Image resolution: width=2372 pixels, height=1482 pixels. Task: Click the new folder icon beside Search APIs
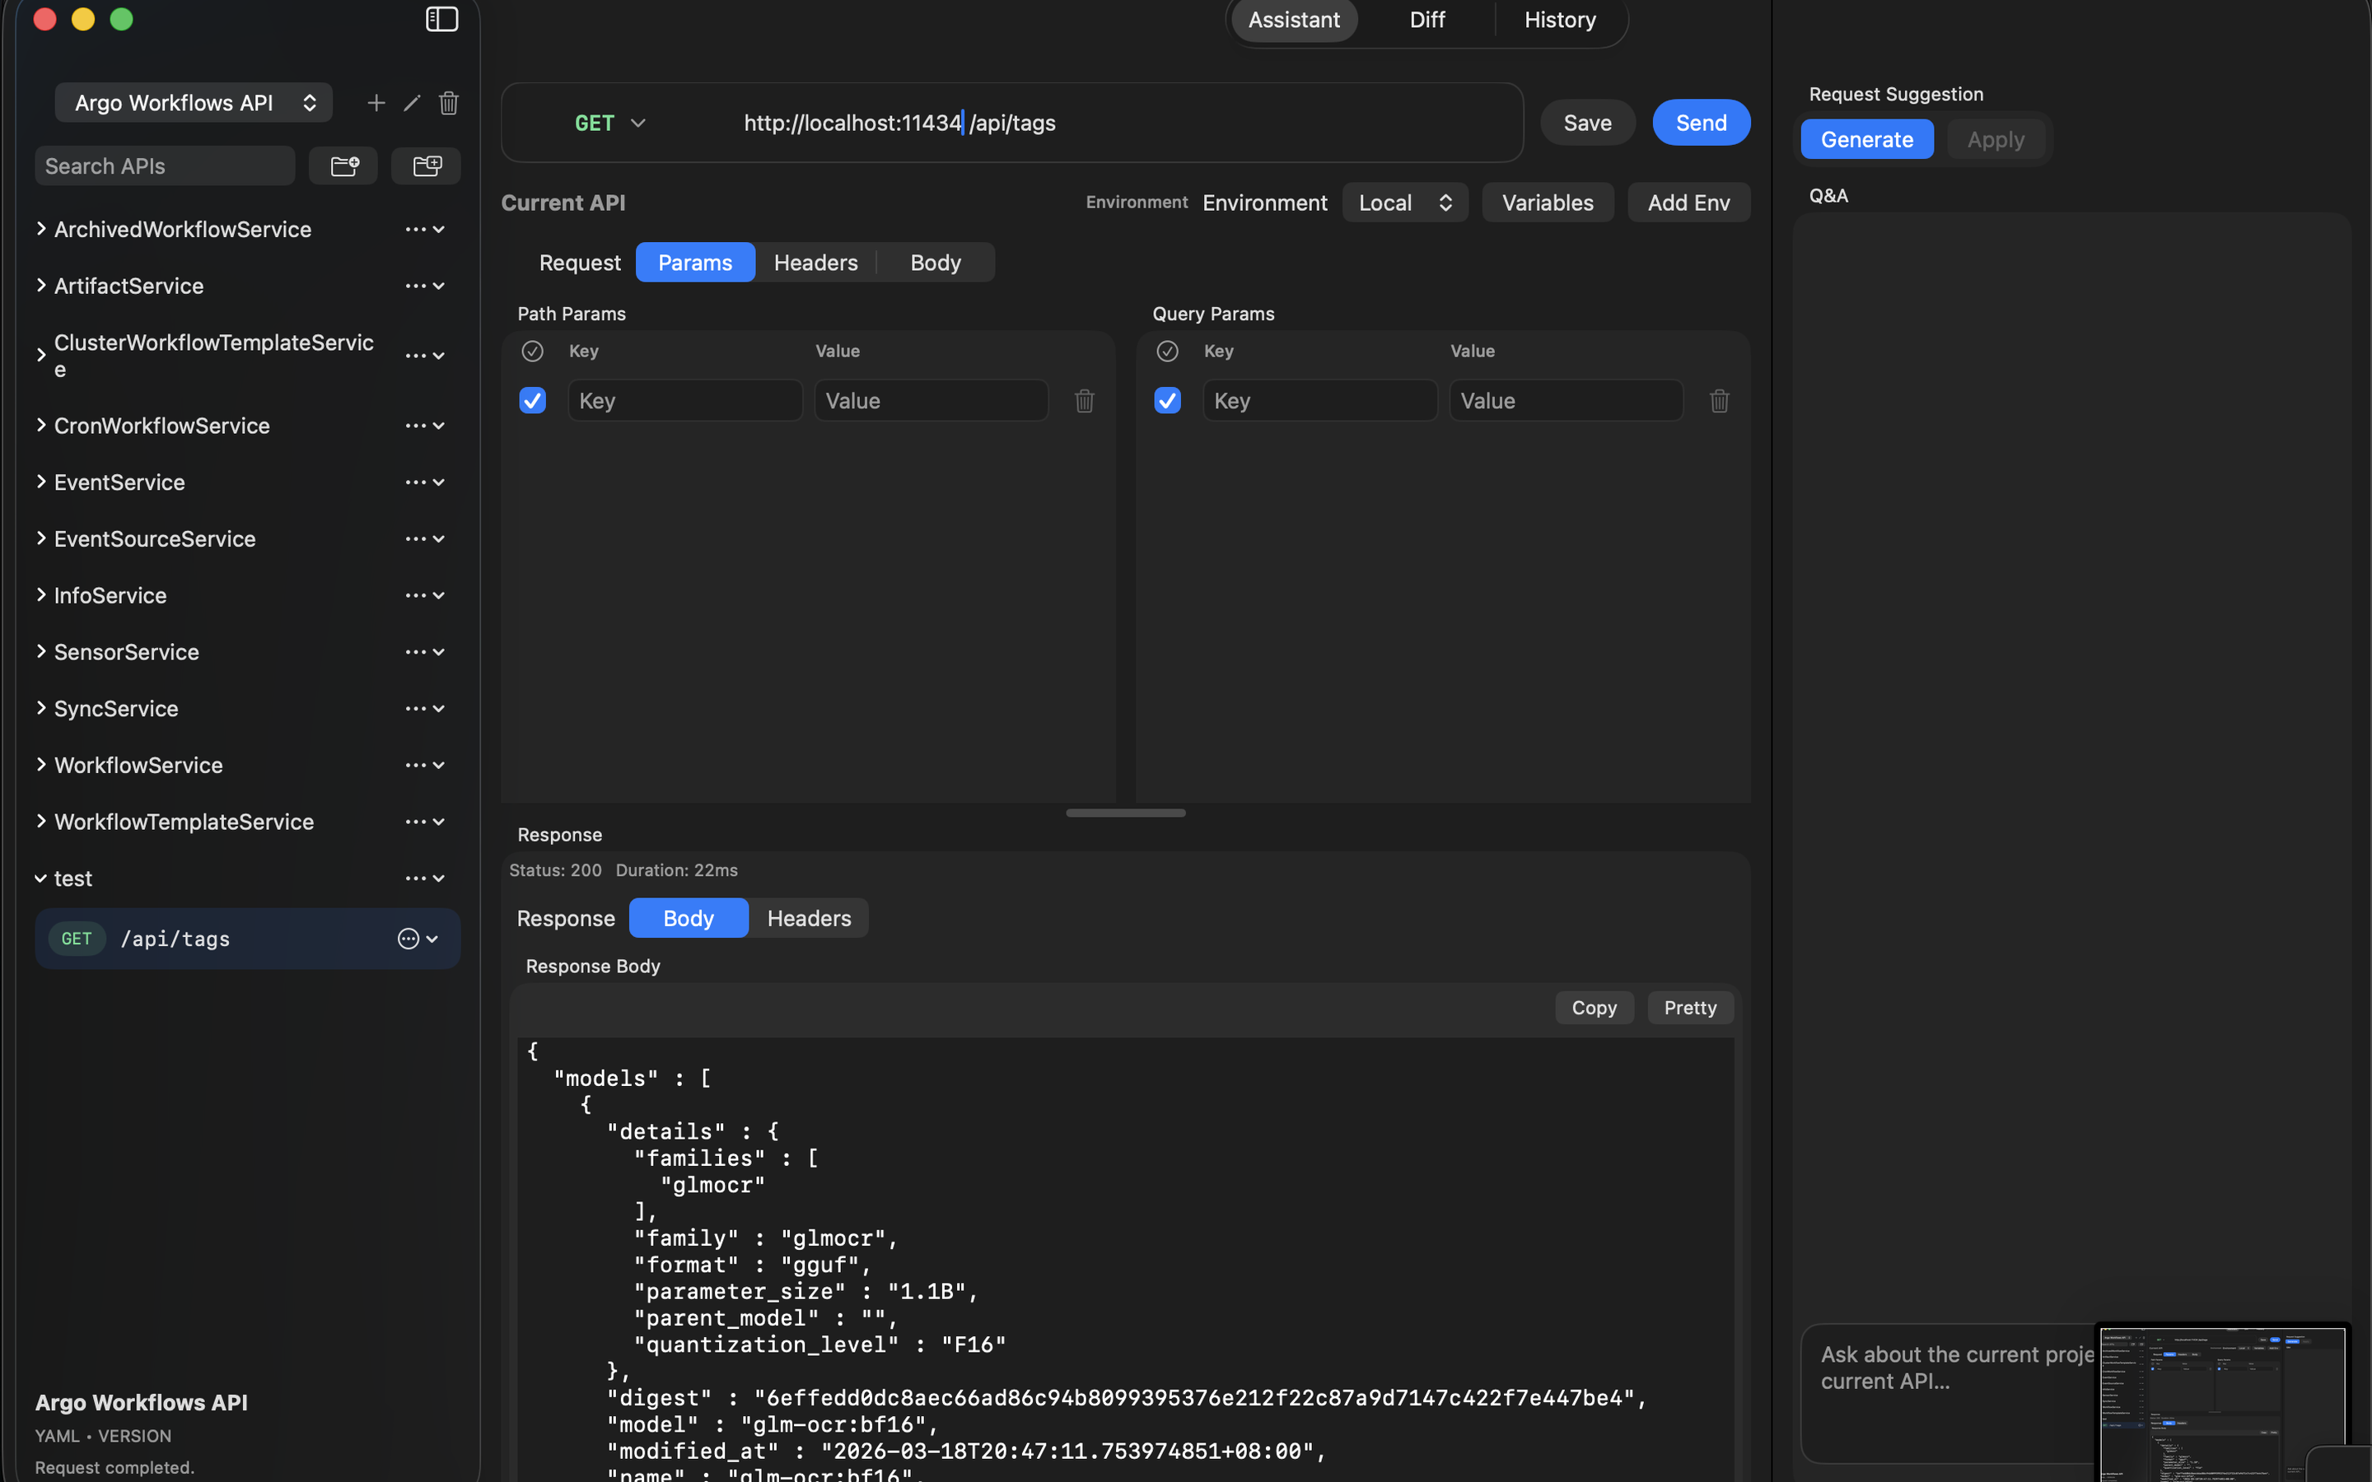343,165
